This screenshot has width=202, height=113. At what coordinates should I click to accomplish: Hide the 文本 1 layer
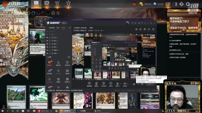click(47, 37)
